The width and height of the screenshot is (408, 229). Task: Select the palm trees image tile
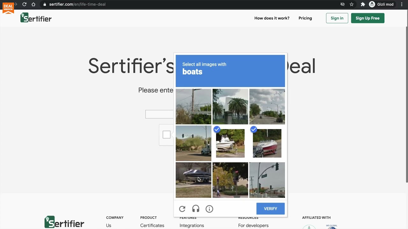tap(230, 106)
